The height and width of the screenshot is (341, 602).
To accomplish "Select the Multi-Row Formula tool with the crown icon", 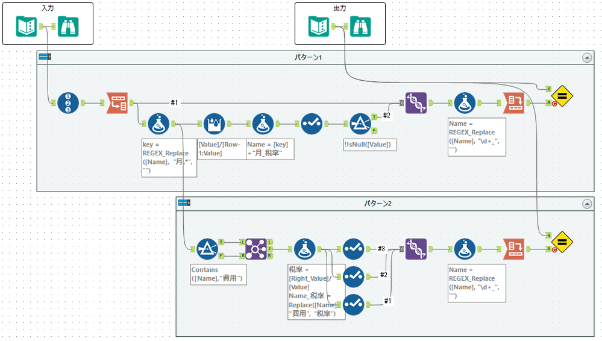I will [214, 124].
